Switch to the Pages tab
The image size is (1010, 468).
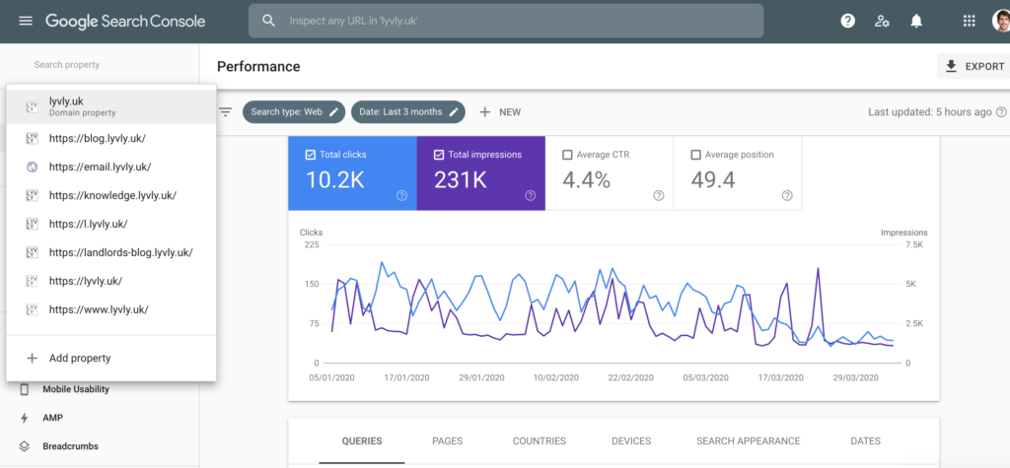coord(447,441)
